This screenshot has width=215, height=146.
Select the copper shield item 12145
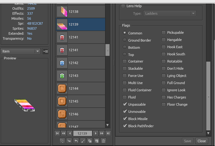(81, 101)
